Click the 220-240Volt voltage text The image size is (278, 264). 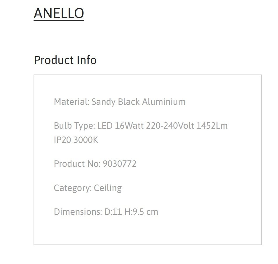pyautogui.click(x=170, y=126)
